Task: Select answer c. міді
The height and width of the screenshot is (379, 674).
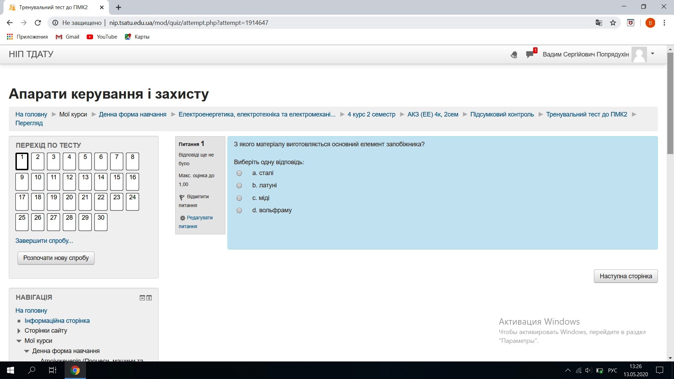Action: [239, 198]
